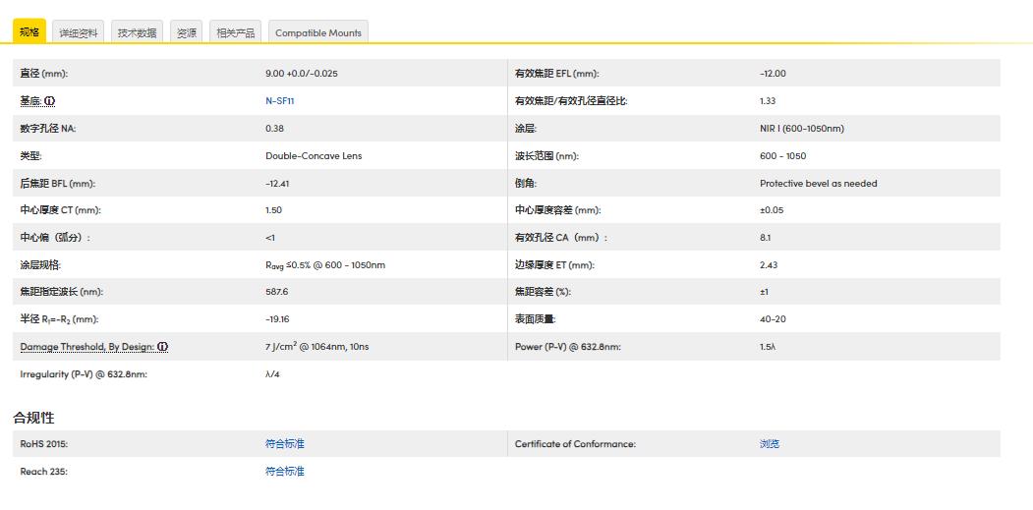Switch to the 详细资料 tab
This screenshot has height=510, width=1033.
[x=79, y=32]
